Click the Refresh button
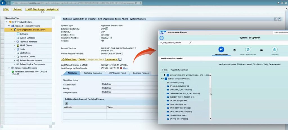Screen dimensions: 288x130 coord(17,9)
